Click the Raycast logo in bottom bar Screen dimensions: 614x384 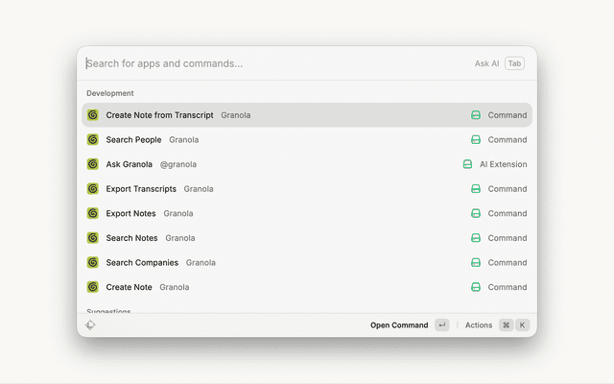90,325
